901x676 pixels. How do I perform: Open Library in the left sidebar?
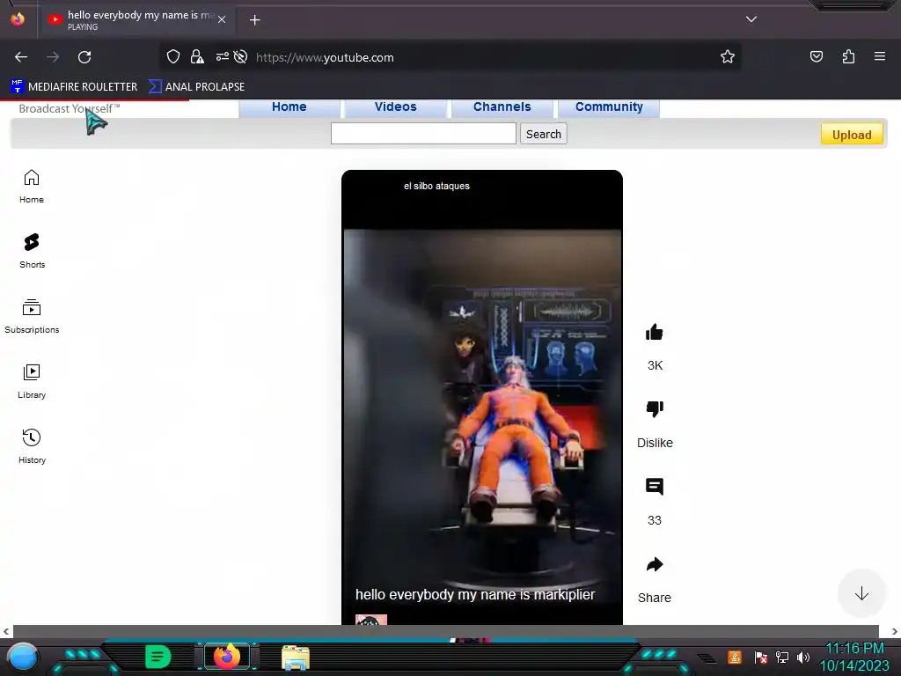(x=32, y=382)
